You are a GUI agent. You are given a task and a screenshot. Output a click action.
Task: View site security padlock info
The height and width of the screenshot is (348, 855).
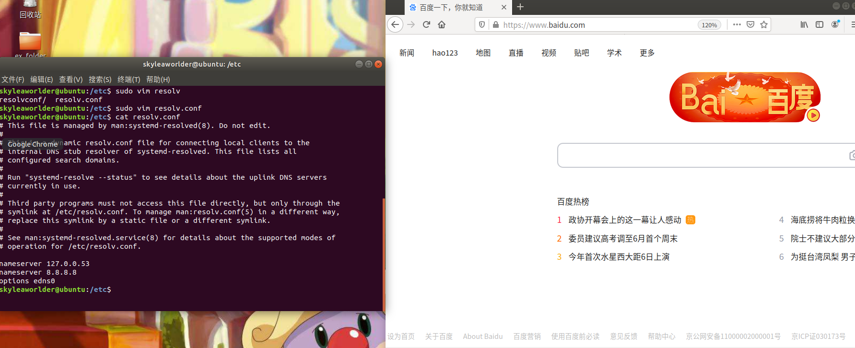pyautogui.click(x=496, y=24)
